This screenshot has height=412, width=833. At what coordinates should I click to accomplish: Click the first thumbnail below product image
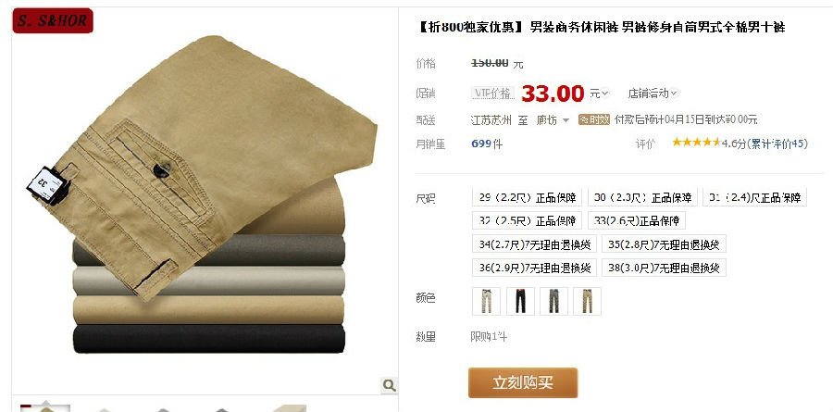pos(45,407)
